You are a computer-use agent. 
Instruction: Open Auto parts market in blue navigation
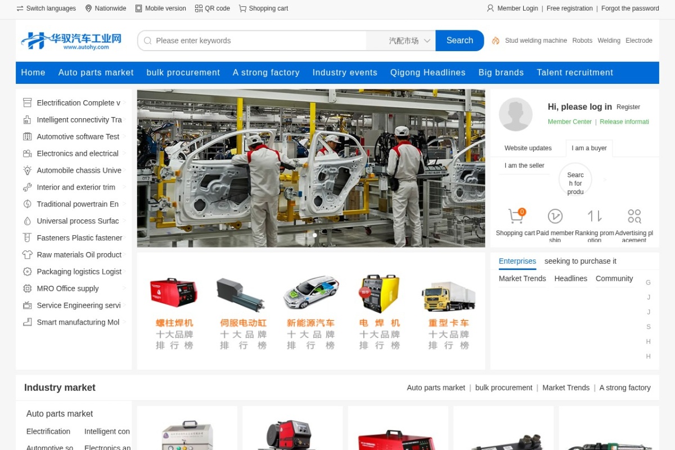click(96, 73)
